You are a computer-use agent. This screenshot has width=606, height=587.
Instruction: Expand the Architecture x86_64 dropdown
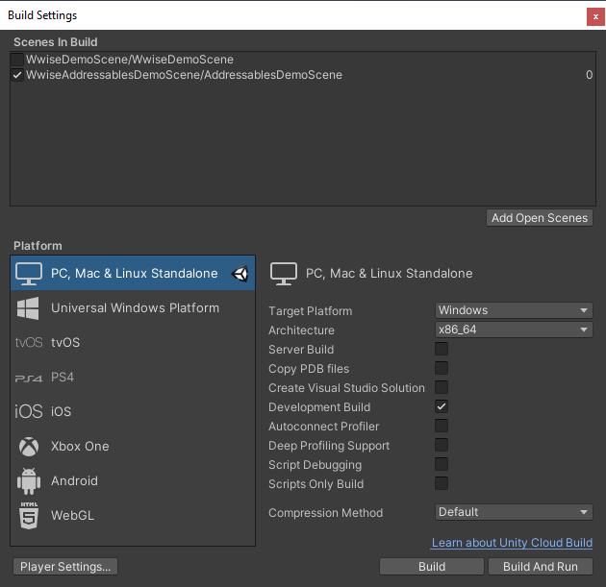click(x=514, y=330)
